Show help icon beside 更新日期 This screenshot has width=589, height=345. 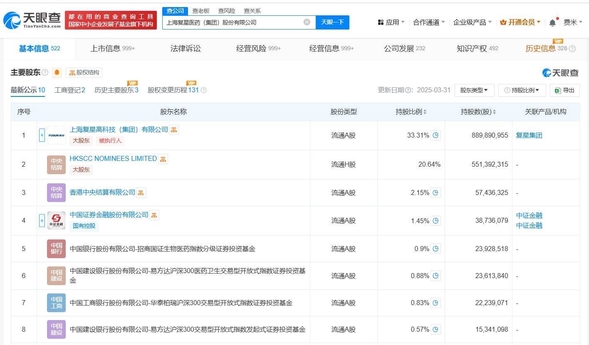coord(408,90)
